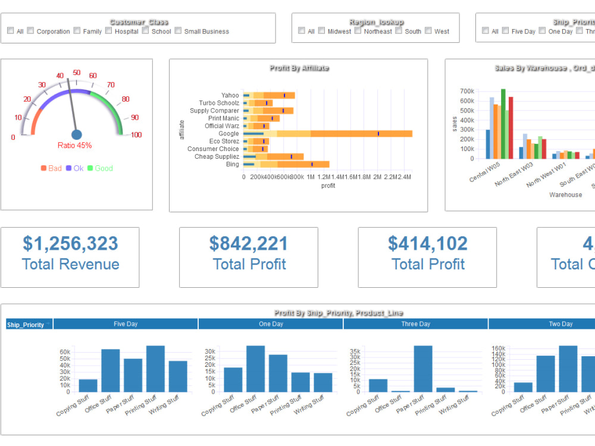595x446 pixels.
Task: Click the Region_lookup filter title
Action: 377,22
